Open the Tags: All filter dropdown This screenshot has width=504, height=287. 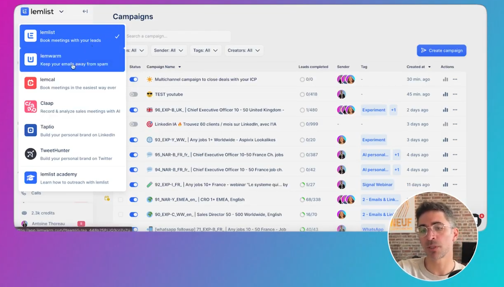point(205,50)
